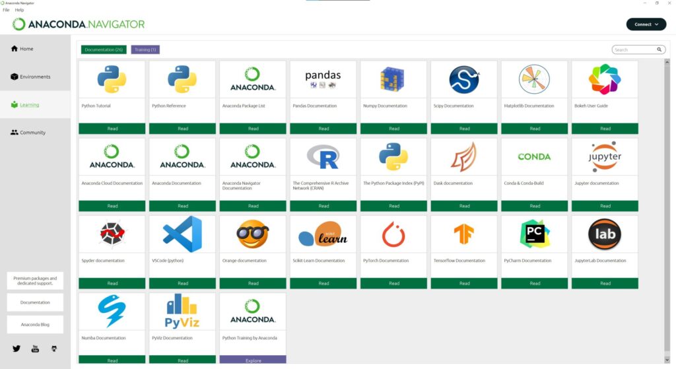Open the Python Tutorial logo tile

112,79
